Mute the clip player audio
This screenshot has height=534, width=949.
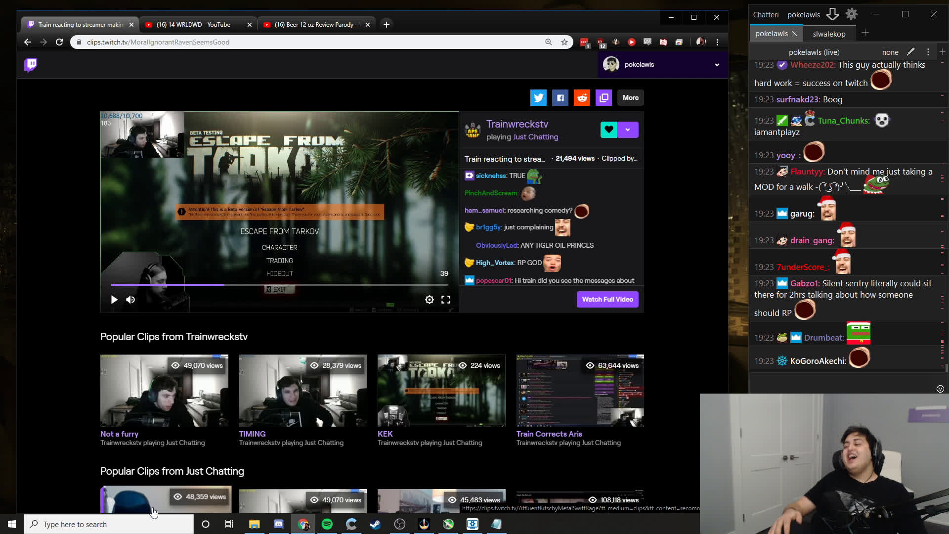pyautogui.click(x=130, y=299)
